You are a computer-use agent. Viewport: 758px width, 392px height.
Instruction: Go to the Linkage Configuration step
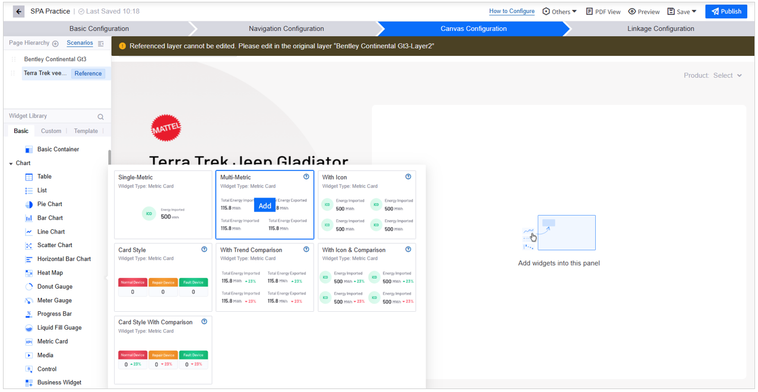pos(661,29)
